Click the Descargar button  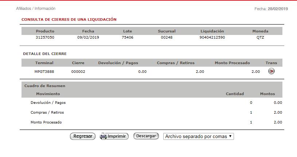(x=146, y=136)
